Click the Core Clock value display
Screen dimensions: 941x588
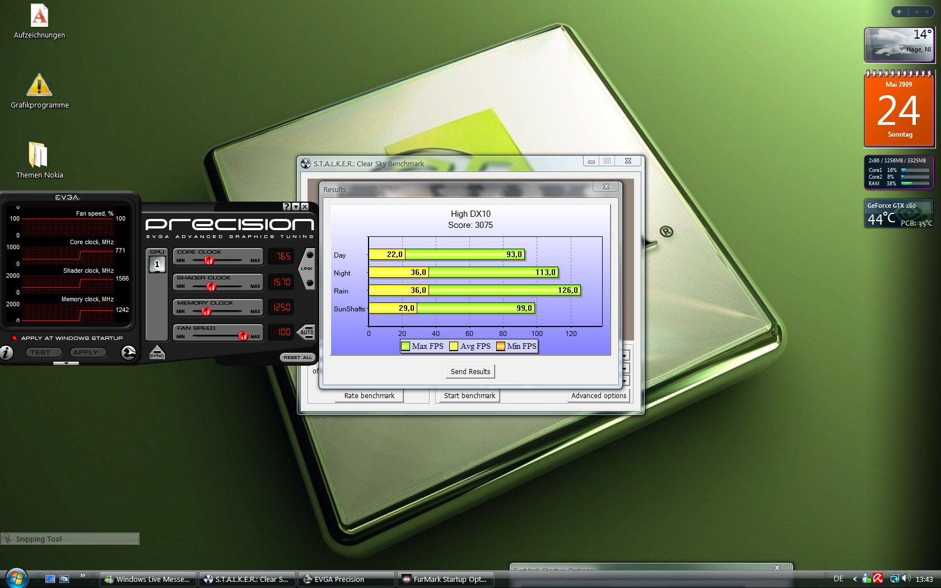(x=281, y=256)
